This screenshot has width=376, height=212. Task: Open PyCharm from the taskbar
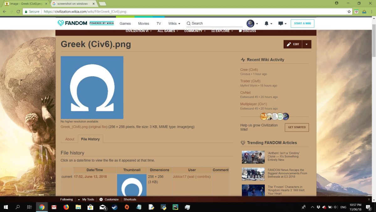[175, 207]
